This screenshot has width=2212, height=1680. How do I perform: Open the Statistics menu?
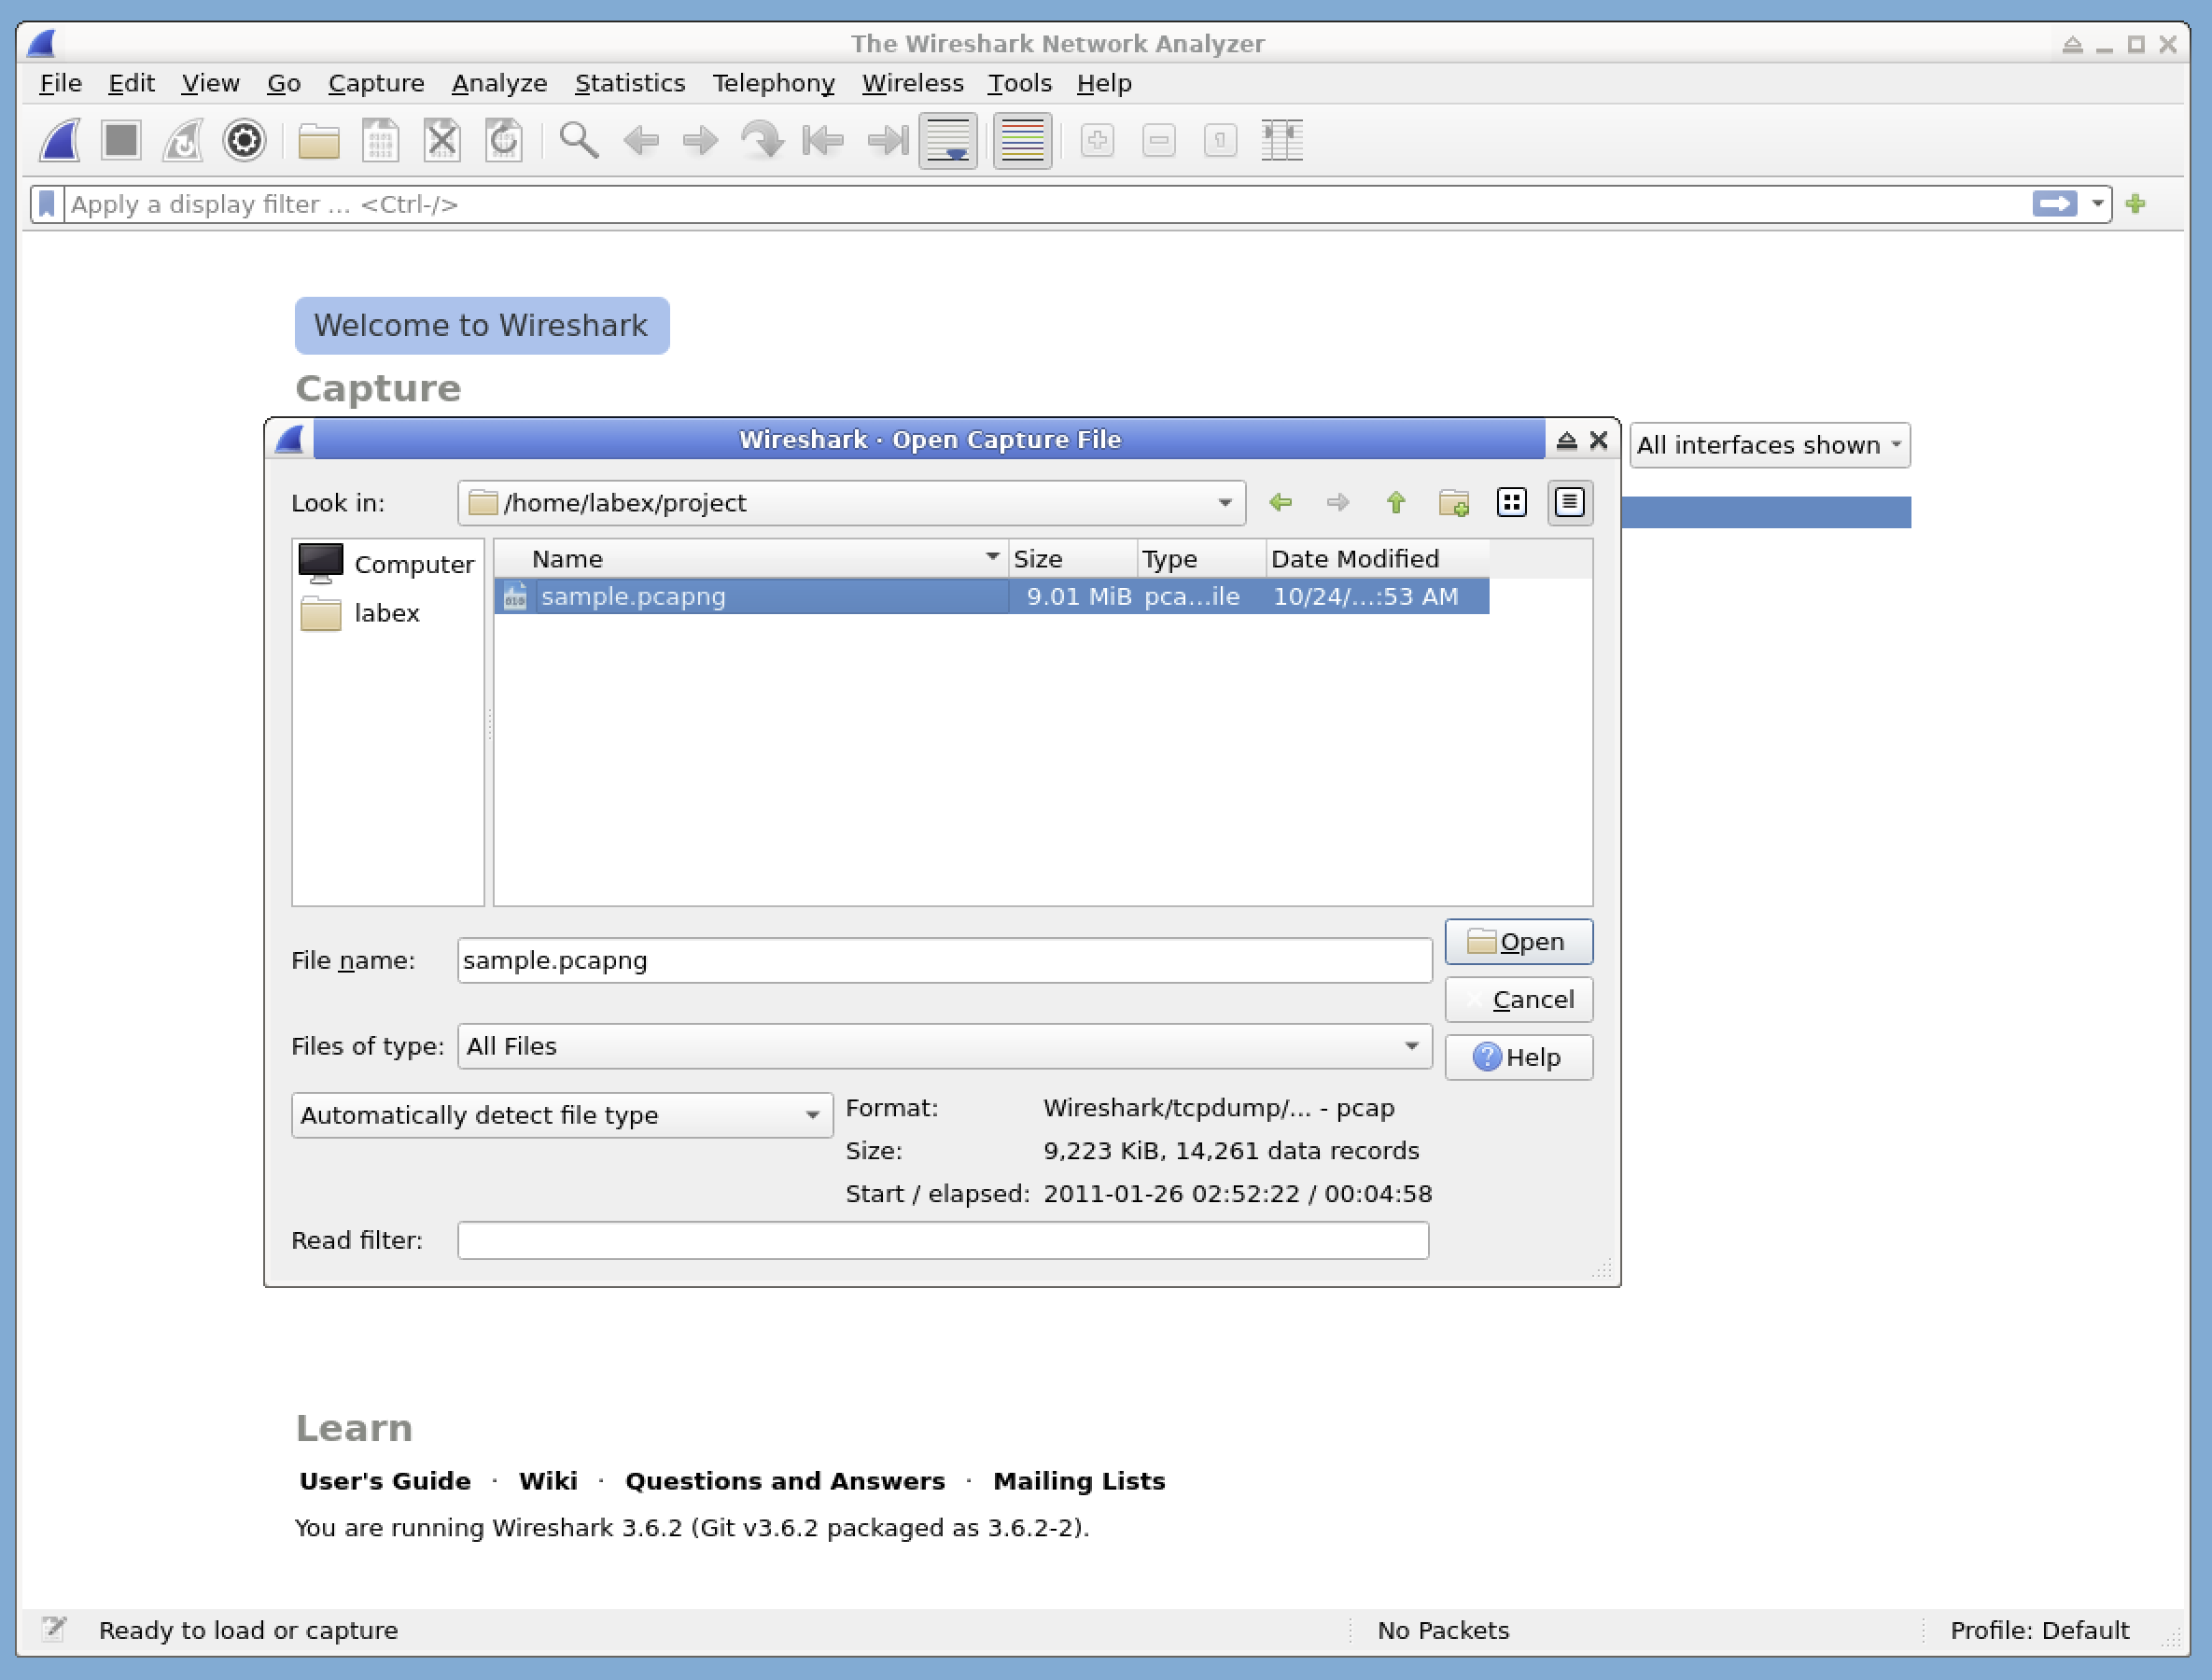pyautogui.click(x=630, y=83)
